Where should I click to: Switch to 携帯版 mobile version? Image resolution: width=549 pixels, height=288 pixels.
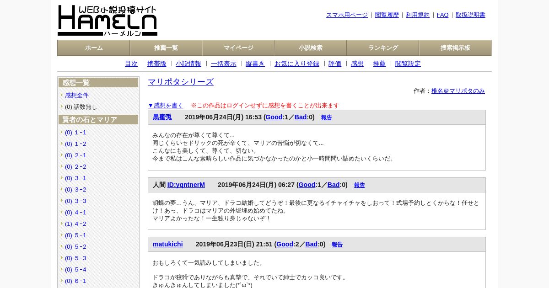point(157,64)
